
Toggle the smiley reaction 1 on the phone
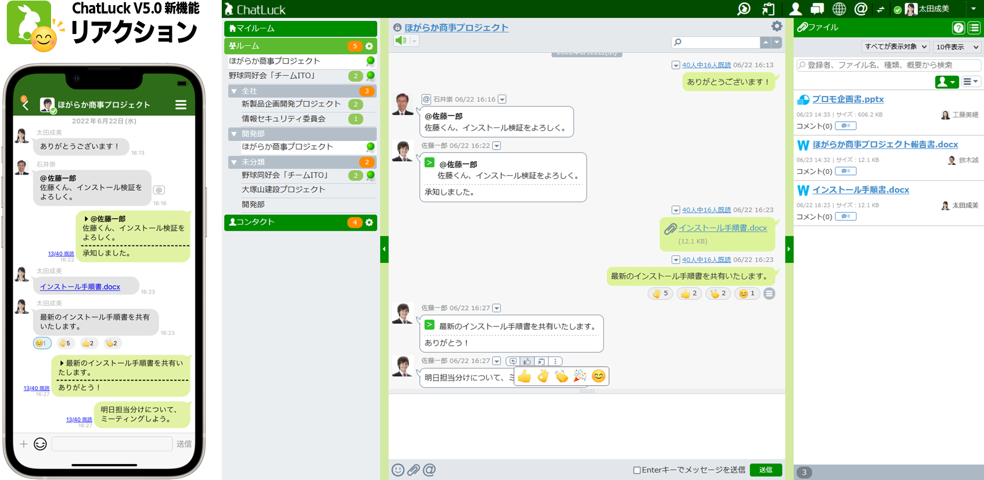(x=42, y=343)
